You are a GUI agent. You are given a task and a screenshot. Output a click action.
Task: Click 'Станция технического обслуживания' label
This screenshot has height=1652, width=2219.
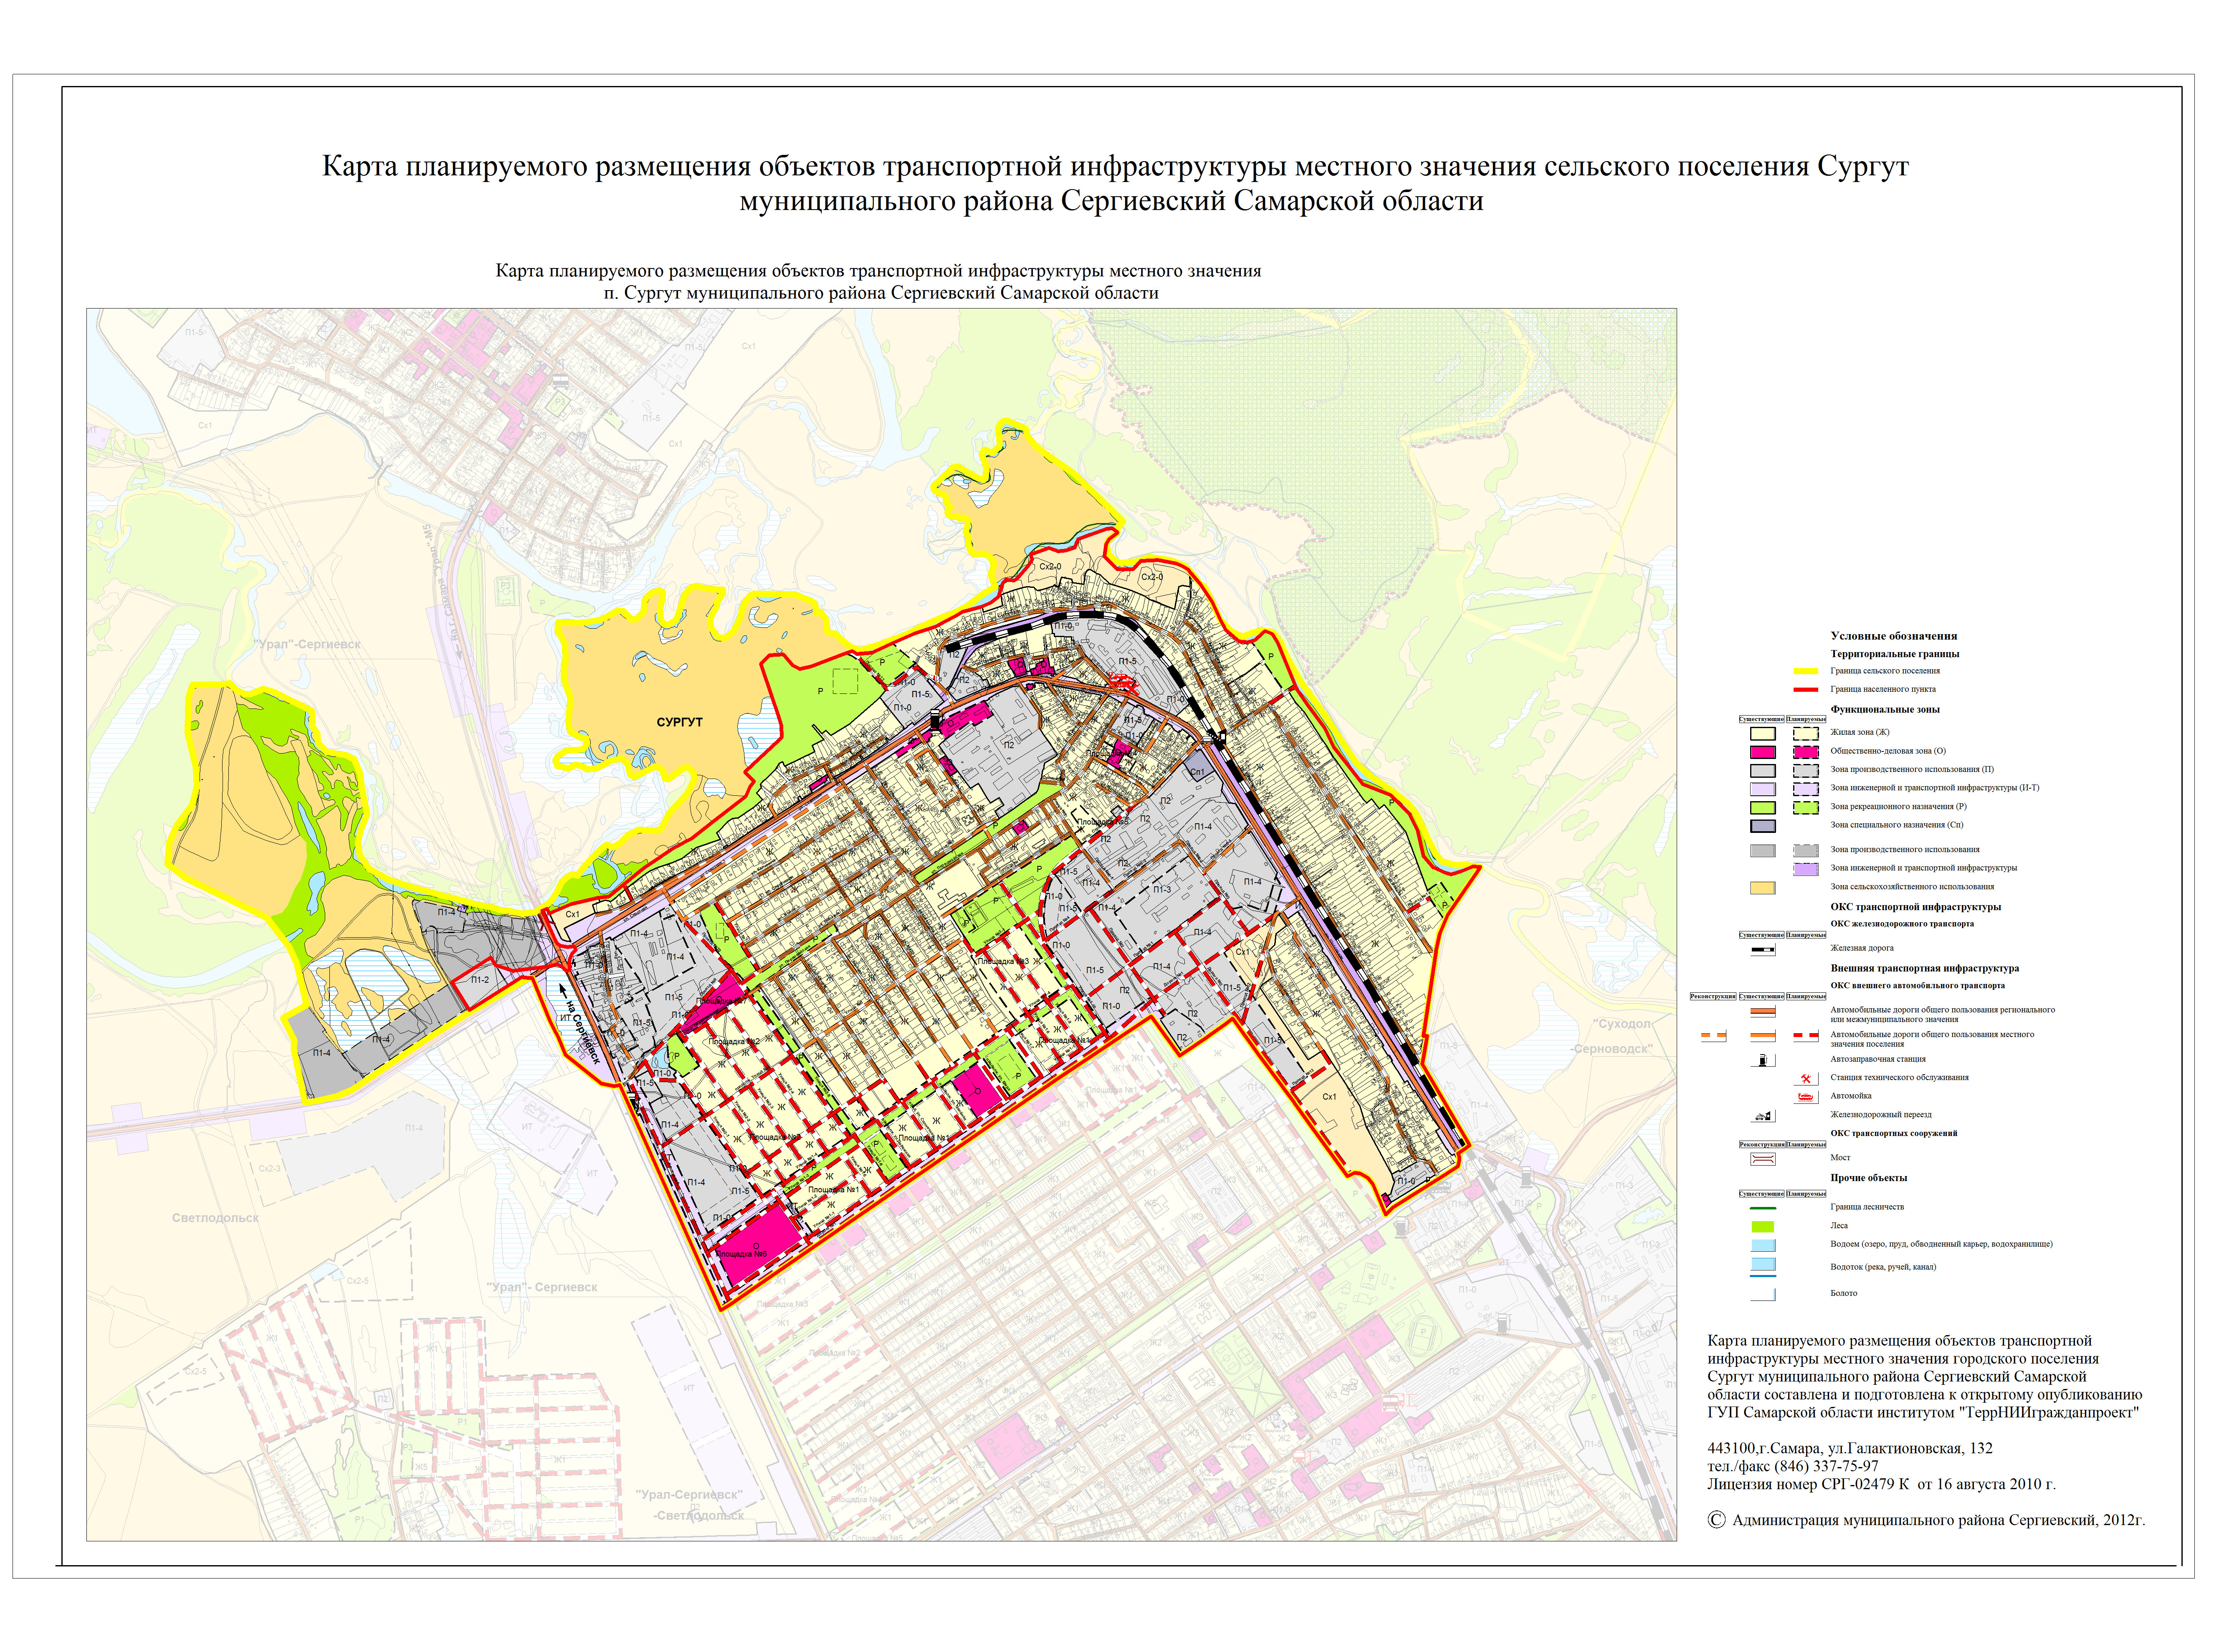click(1900, 1078)
